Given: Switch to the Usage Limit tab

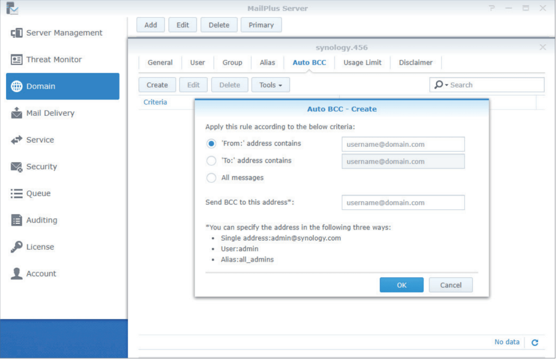Looking at the screenshot, I should point(362,63).
